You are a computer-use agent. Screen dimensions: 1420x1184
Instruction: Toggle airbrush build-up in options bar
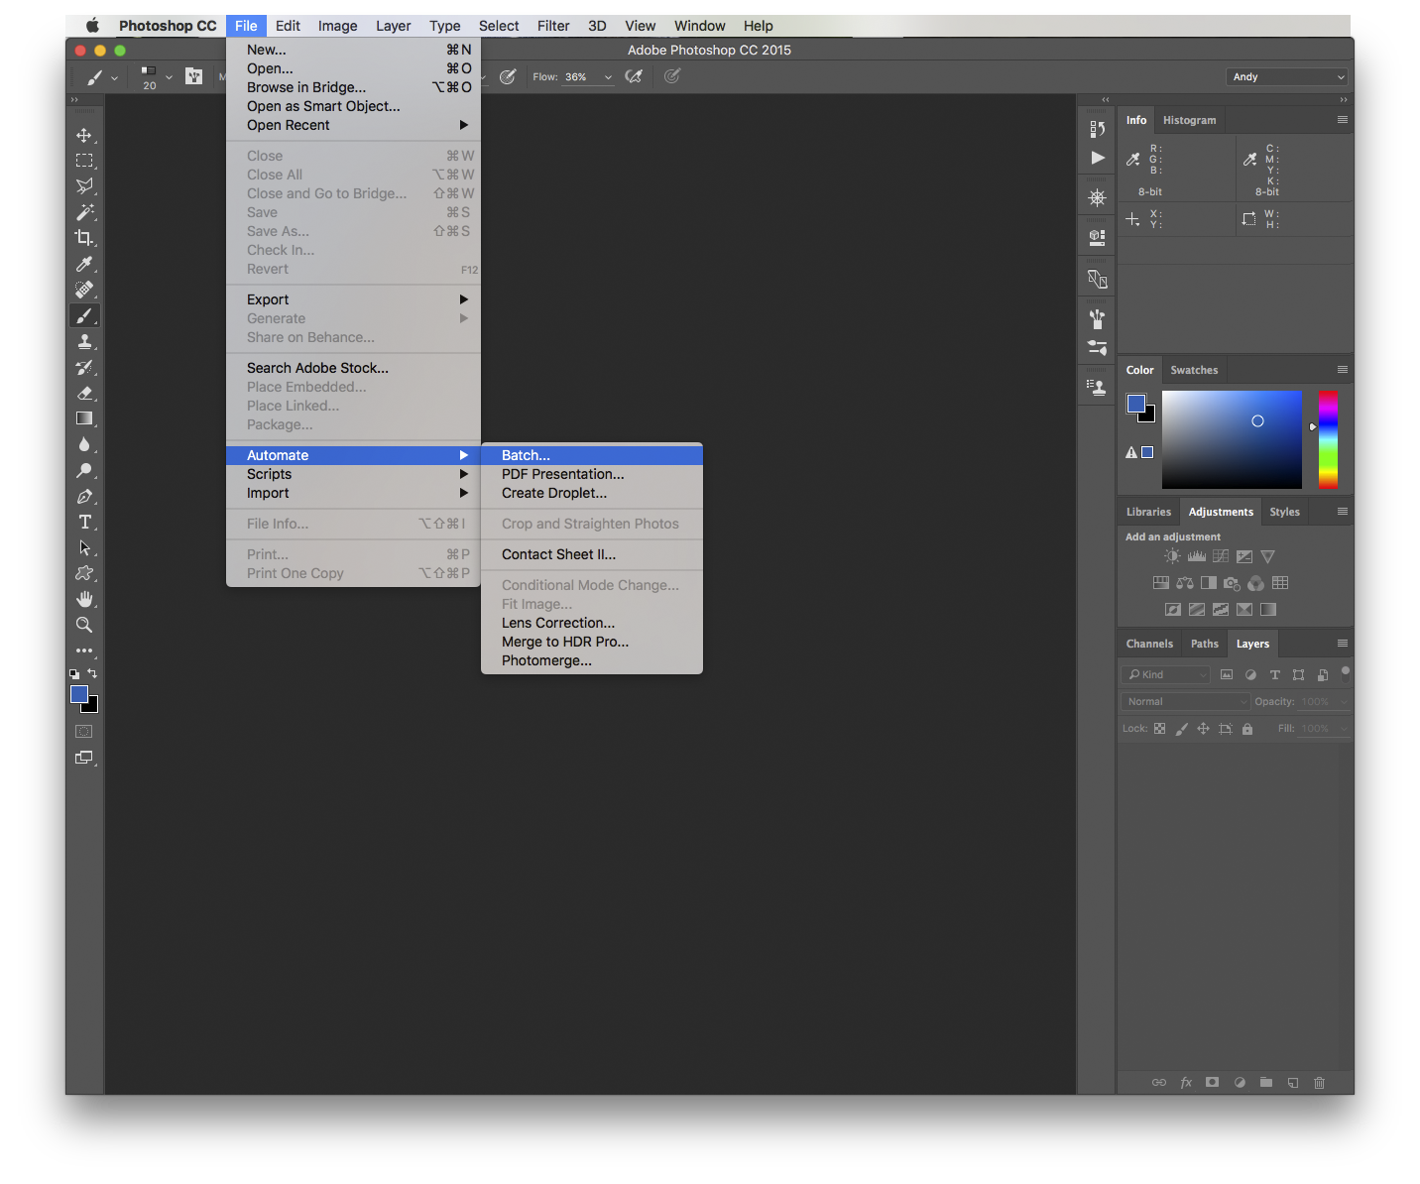click(x=635, y=76)
